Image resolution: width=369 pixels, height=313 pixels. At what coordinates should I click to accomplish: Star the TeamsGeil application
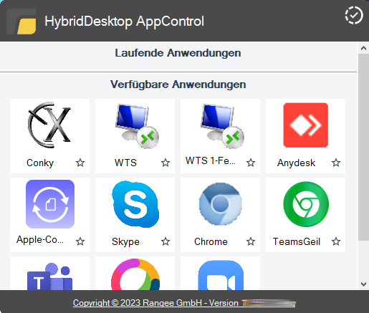tap(336, 241)
